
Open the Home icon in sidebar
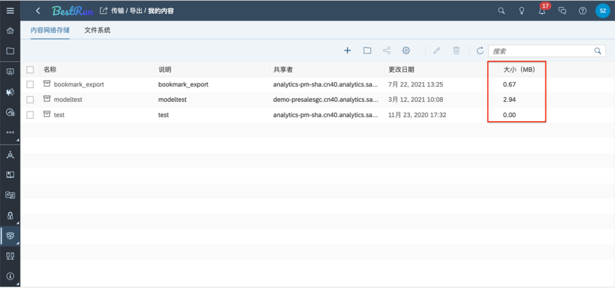point(10,31)
